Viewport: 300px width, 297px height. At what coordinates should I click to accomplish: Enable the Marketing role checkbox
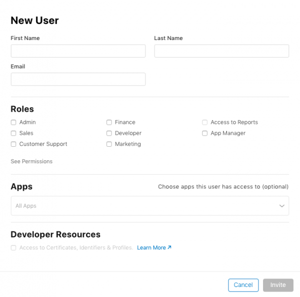click(109, 144)
